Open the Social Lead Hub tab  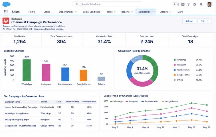coord(91,12)
